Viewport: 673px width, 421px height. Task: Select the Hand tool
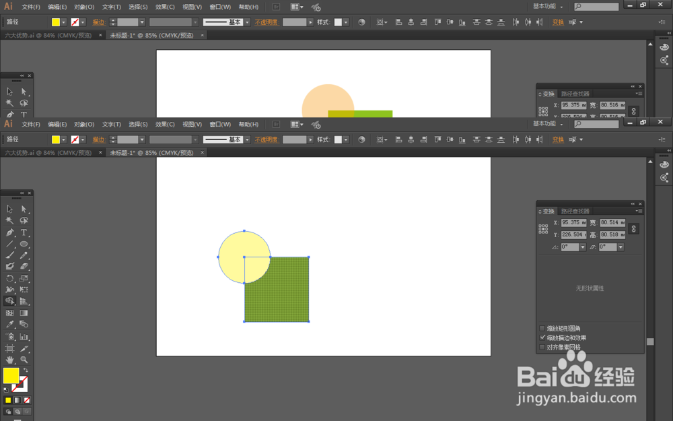(x=9, y=360)
